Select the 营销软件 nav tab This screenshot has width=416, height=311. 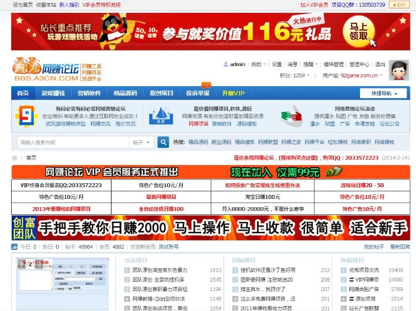point(89,93)
